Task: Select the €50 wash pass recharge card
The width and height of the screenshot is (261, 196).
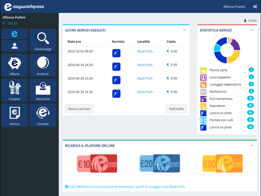Action: click(x=222, y=163)
